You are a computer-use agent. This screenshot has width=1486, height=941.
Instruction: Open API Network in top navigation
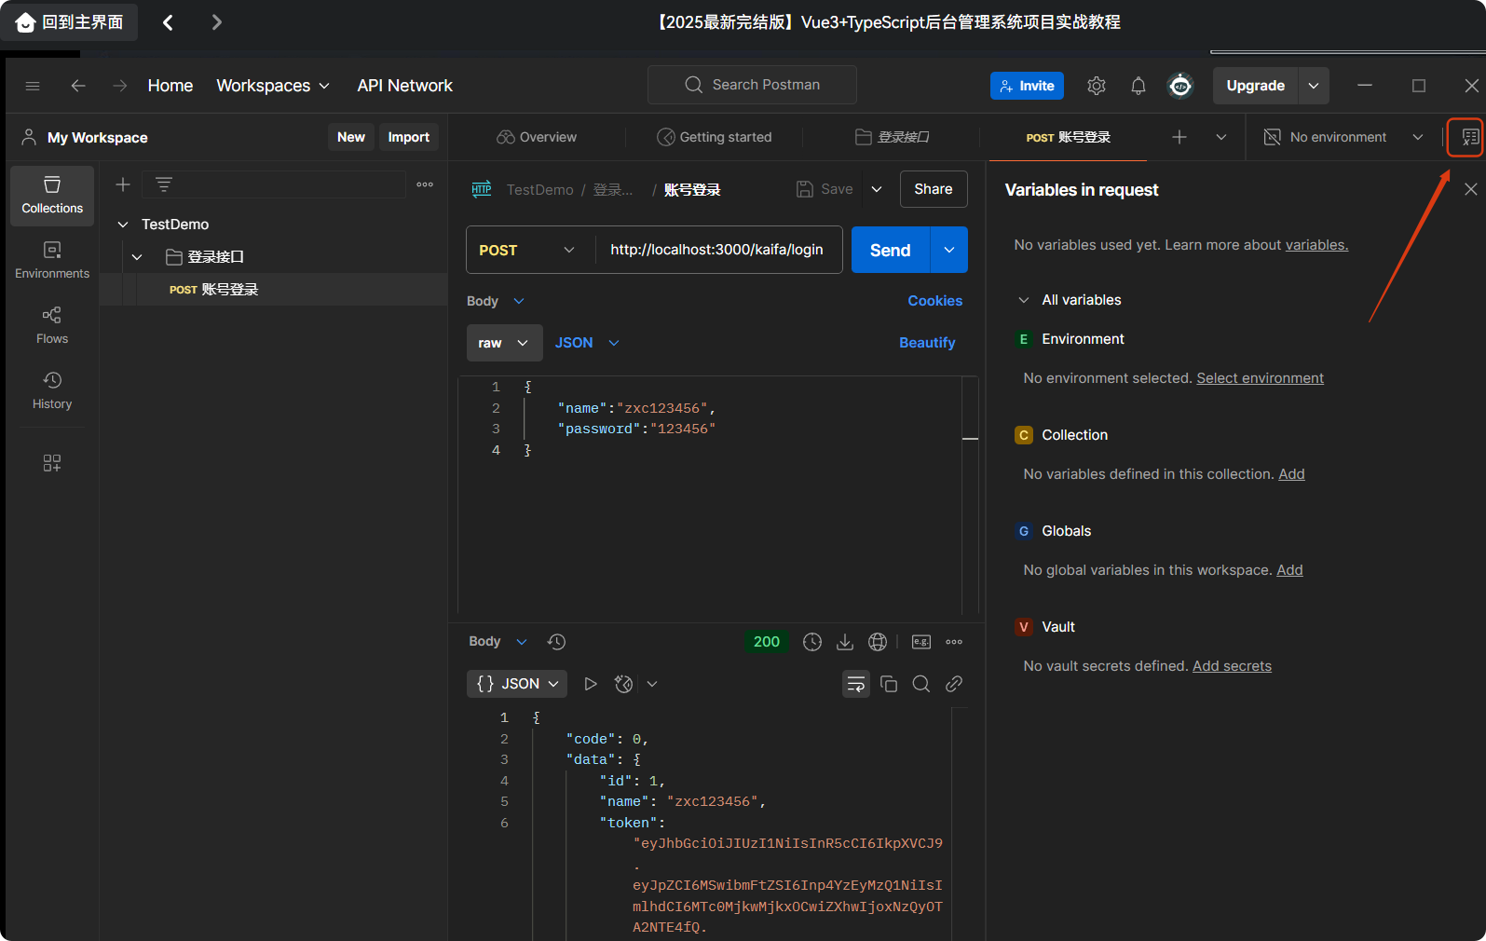(x=404, y=86)
